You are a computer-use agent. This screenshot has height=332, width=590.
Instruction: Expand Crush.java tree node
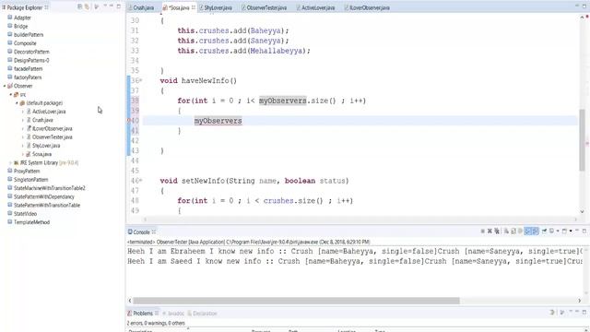[22, 120]
